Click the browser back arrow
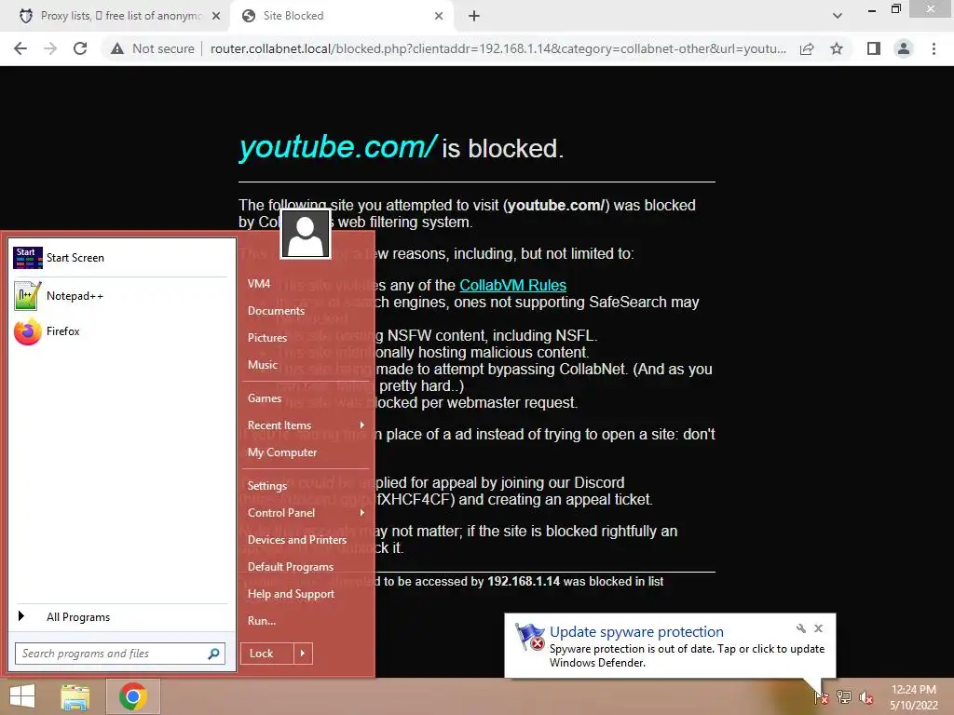 20,48
